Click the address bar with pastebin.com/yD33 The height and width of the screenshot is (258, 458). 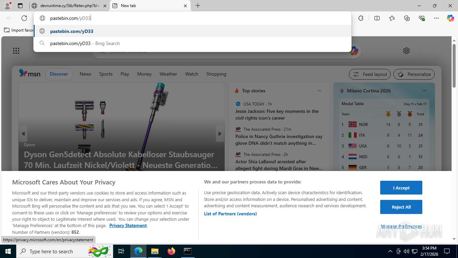tap(192, 18)
